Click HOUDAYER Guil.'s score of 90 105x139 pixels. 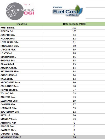tap(74, 46)
